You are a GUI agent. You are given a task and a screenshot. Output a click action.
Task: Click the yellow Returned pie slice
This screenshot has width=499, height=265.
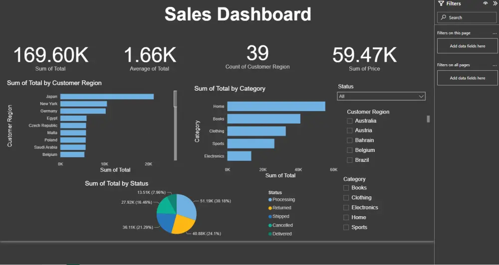click(x=183, y=224)
